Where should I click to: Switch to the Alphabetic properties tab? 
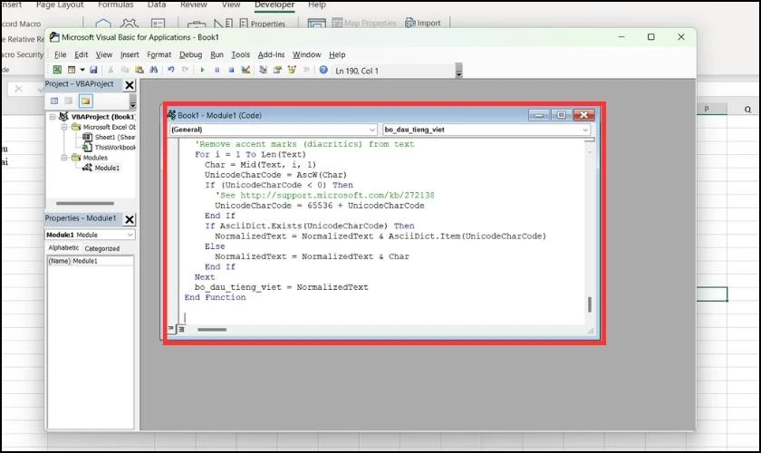63,247
